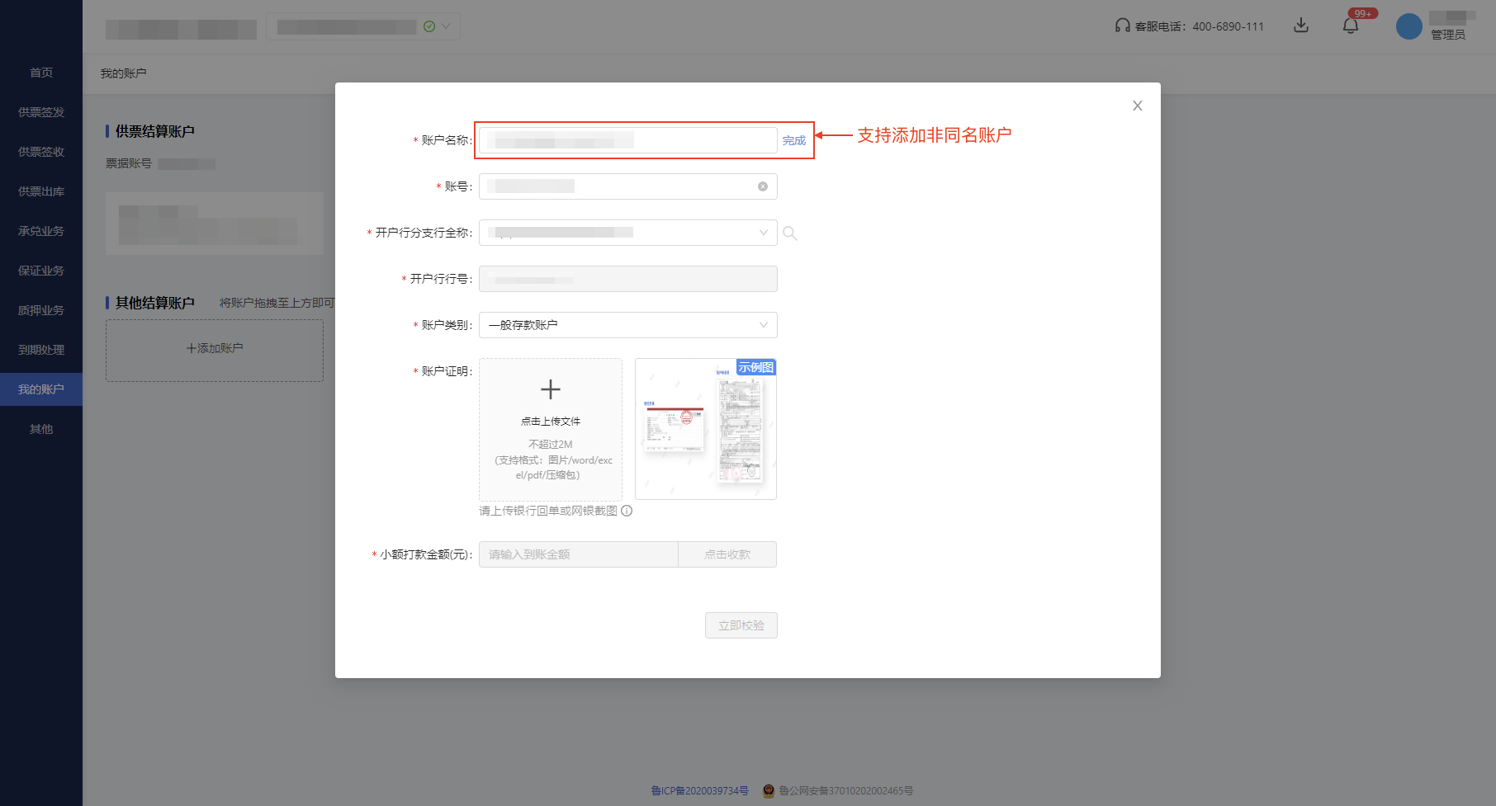This screenshot has width=1496, height=806.
Task: Click the info icon beside the upload hint
Action: 627,511
